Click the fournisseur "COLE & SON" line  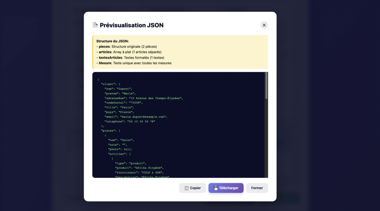139,172
